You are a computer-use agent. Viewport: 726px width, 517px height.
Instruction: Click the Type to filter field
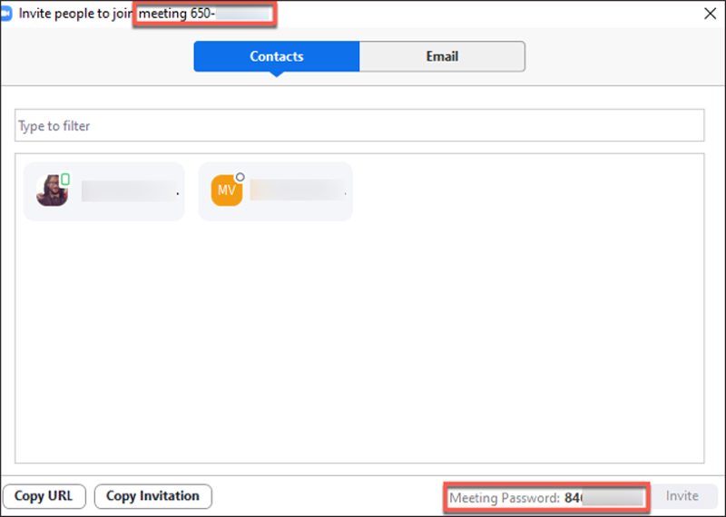[359, 125]
